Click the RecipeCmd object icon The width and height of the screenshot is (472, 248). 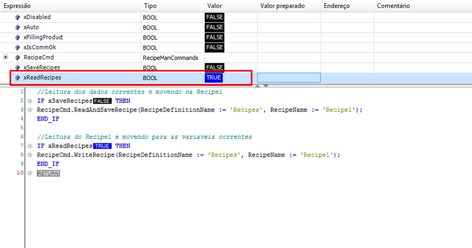18,58
